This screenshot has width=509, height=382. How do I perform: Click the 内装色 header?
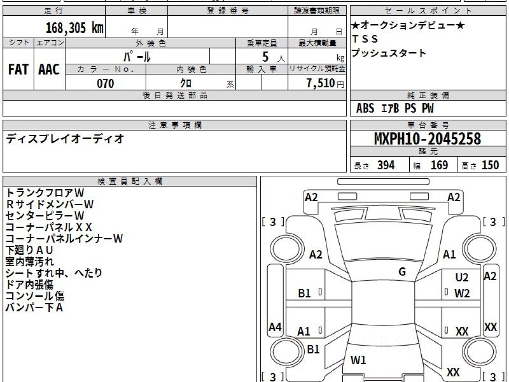(x=191, y=70)
